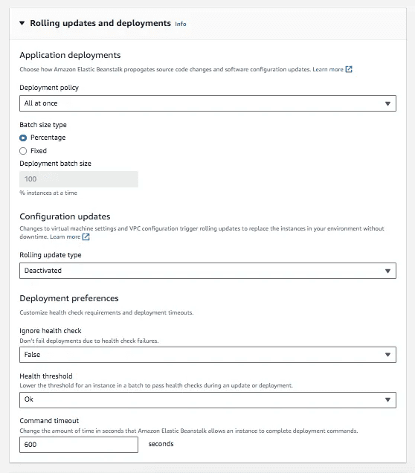Image resolution: width=415 pixels, height=473 pixels.
Task: Select the Fixed batch size type
Action: tap(23, 151)
